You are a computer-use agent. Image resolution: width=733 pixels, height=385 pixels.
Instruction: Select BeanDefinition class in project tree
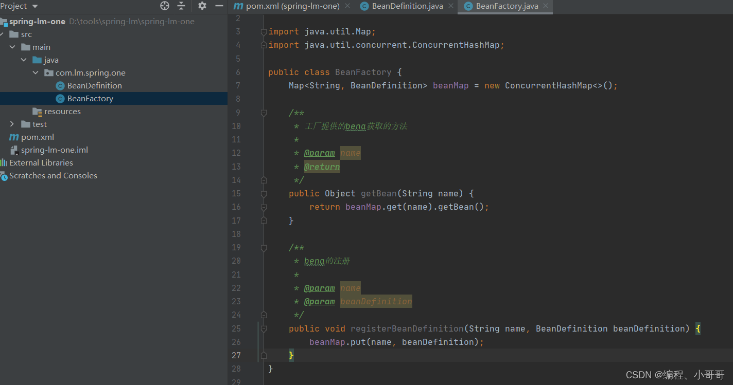95,85
